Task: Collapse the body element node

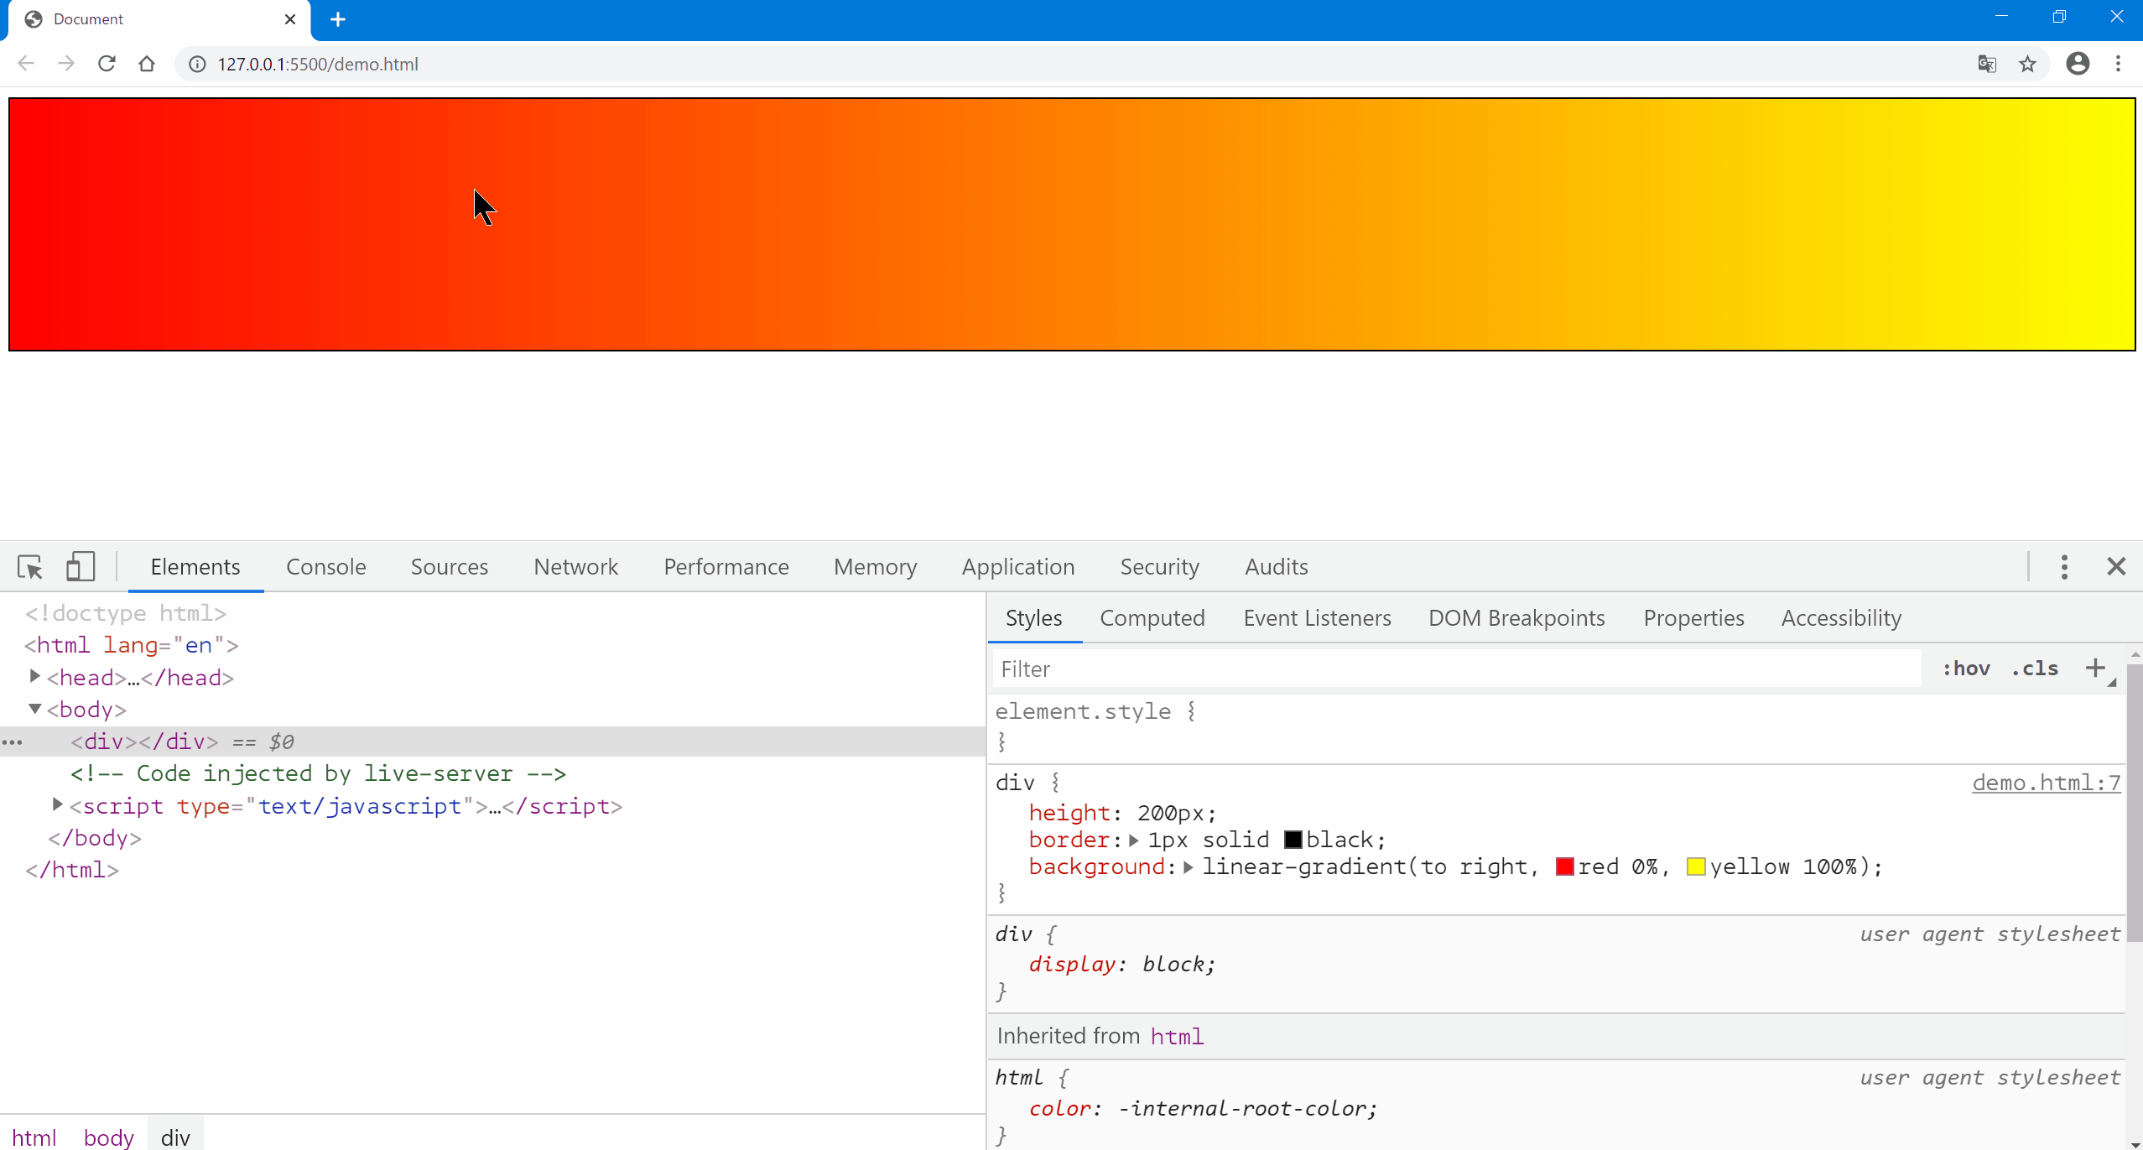Action: tap(34, 709)
